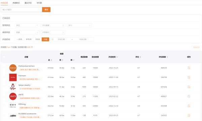202x121 pixels.
Task: Click the orange 搜索 search button
Action: point(46,10)
